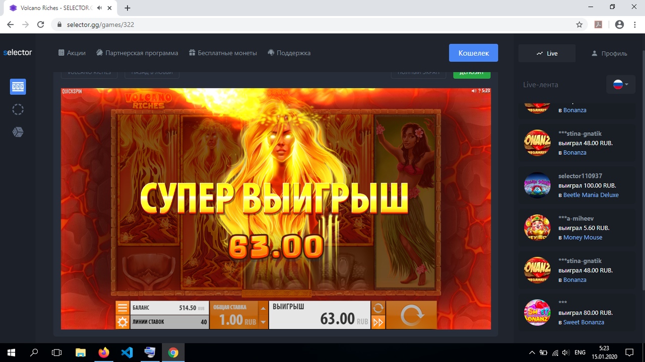The height and width of the screenshot is (362, 645).
Task: Open the Акции menu item
Action: (72, 53)
